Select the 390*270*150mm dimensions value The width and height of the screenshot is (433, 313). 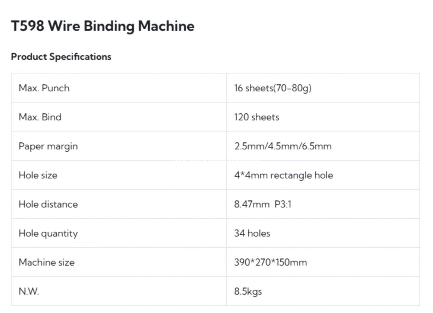tap(270, 262)
